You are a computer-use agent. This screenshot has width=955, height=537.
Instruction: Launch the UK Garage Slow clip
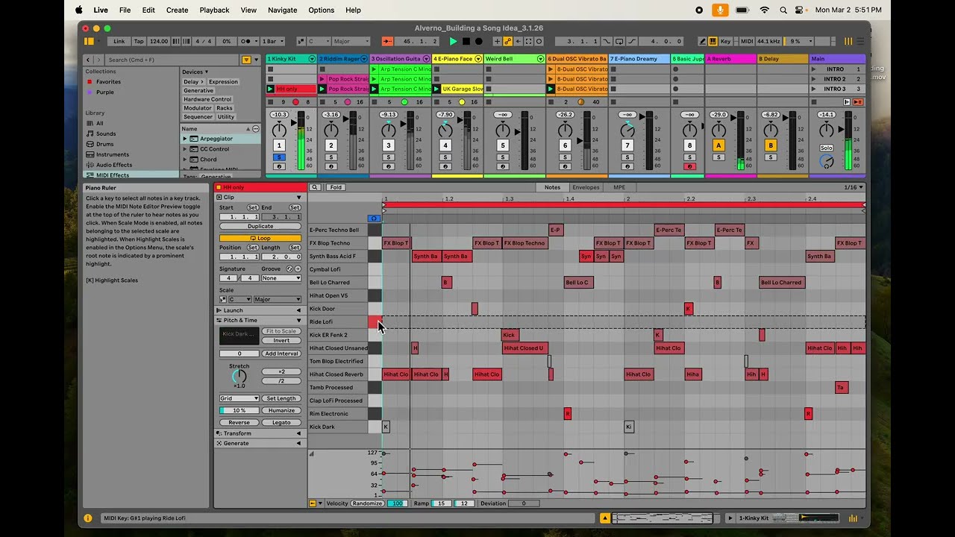(x=436, y=89)
